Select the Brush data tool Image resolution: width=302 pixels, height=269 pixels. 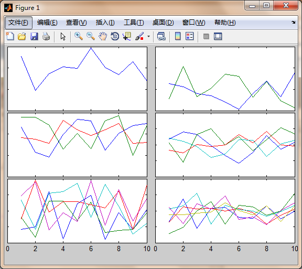[139, 36]
